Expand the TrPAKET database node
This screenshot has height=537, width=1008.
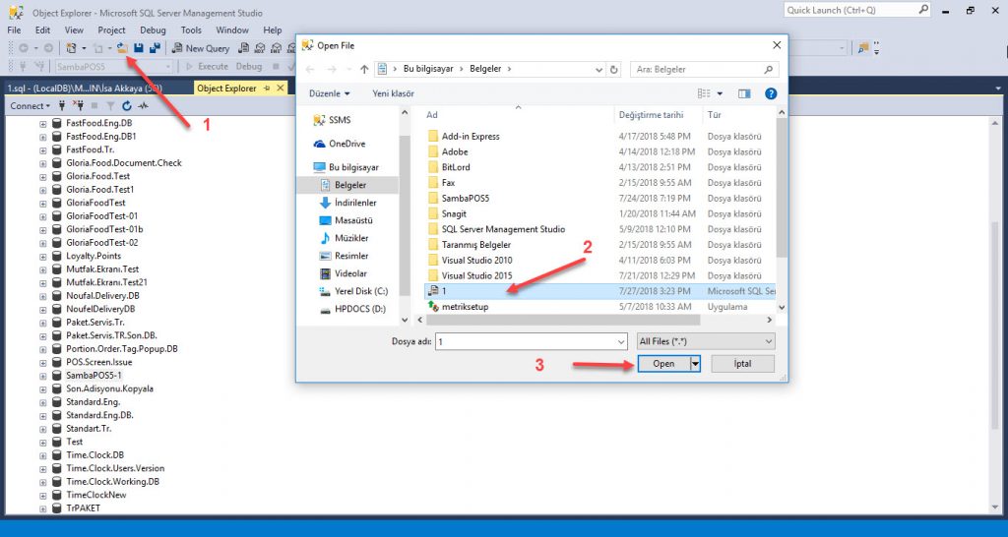click(43, 508)
